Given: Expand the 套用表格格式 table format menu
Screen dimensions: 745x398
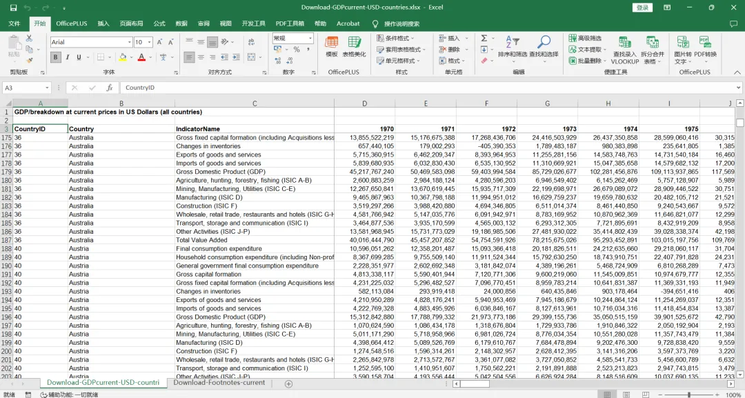Looking at the screenshot, I should (401, 50).
